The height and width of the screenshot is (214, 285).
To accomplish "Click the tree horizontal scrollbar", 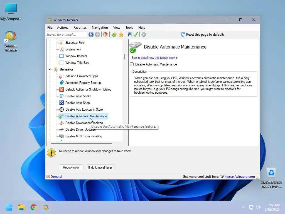I will coord(82,144).
